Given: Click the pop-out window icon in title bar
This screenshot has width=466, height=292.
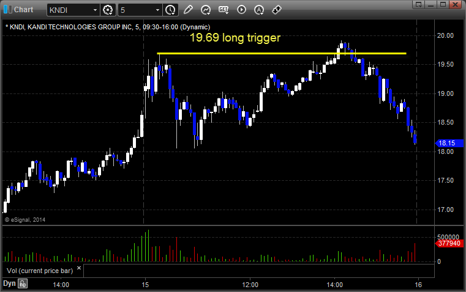Looking at the screenshot, I should pyautogui.click(x=418, y=4).
